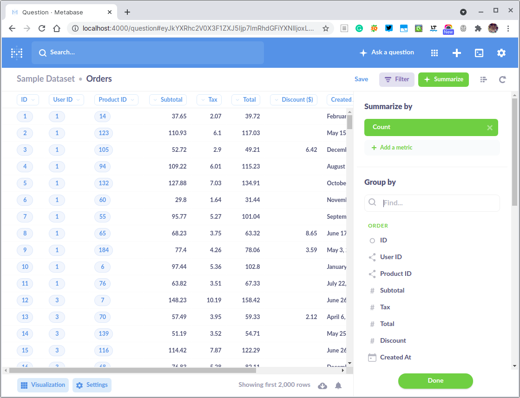The width and height of the screenshot is (520, 398).
Task: Open the admin settings gear icon
Action: (501, 52)
